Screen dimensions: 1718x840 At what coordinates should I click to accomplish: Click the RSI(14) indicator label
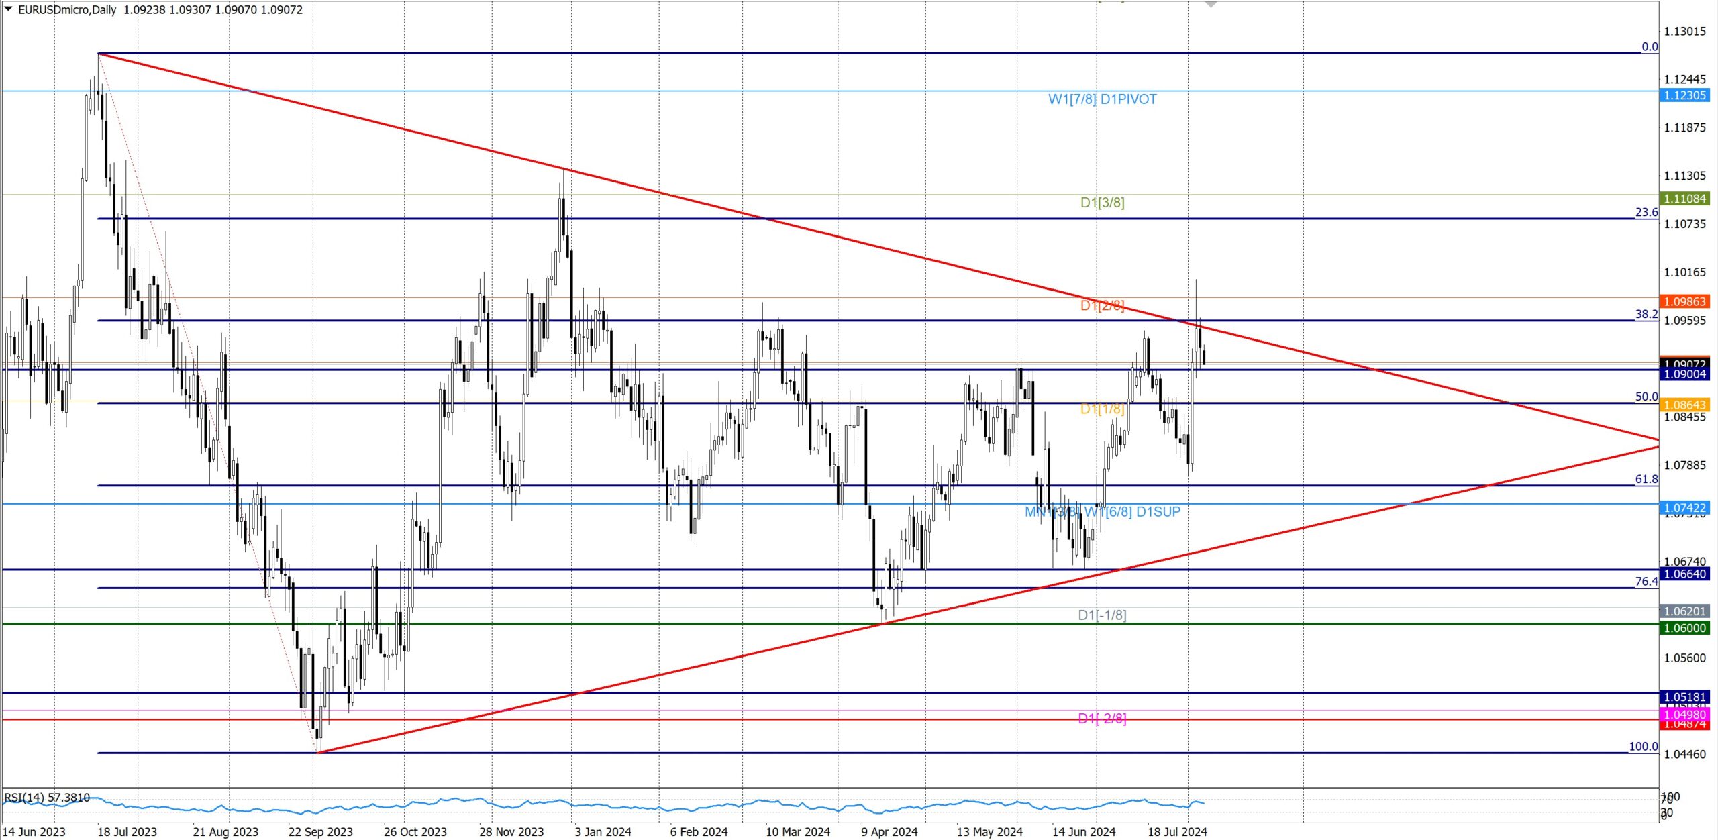click(47, 797)
